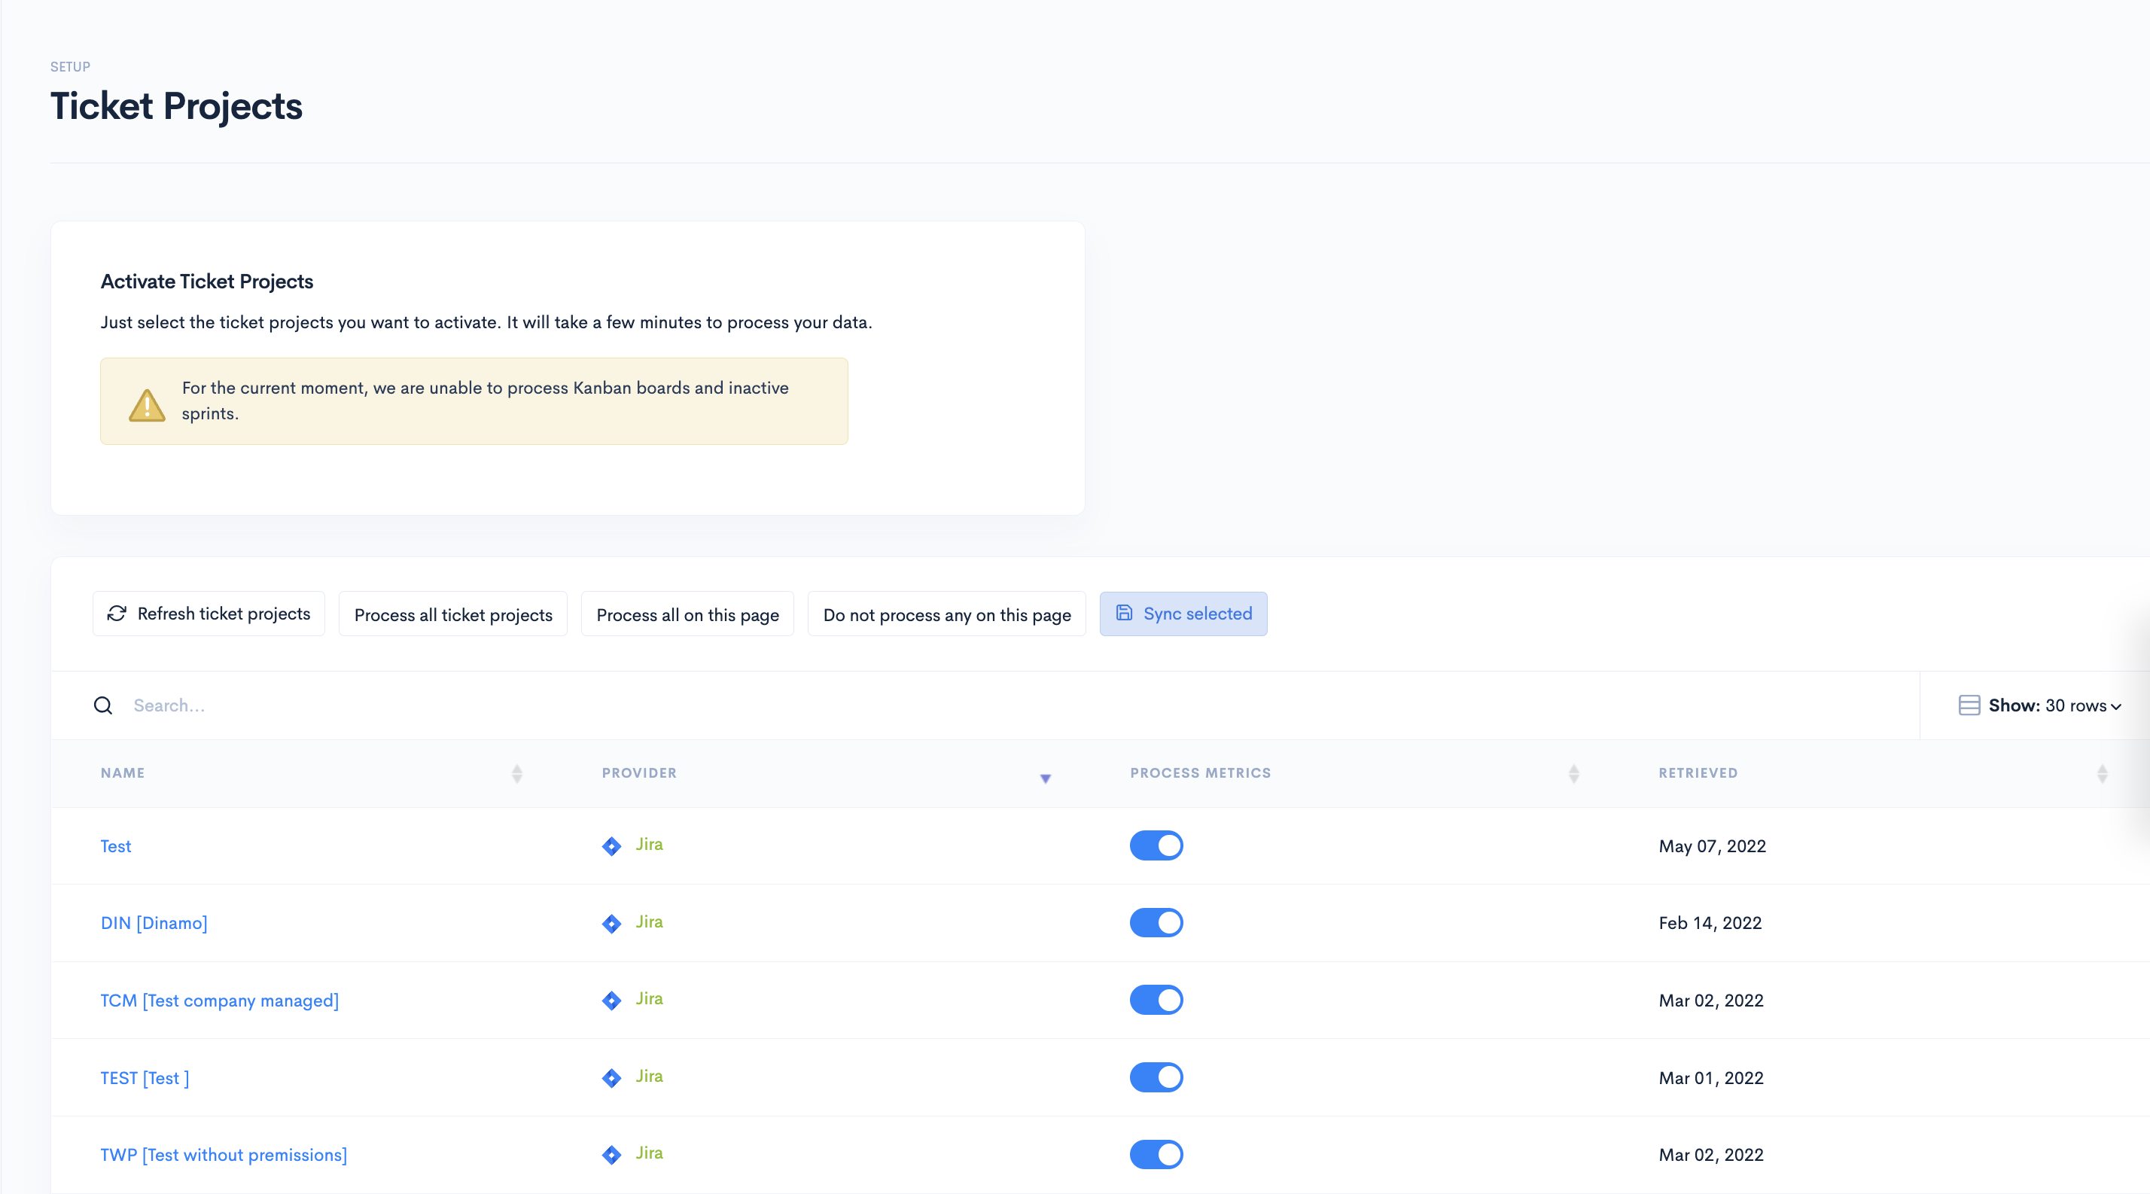Viewport: 2150px width, 1194px height.
Task: Click the save icon in Sync selected
Action: [1124, 614]
